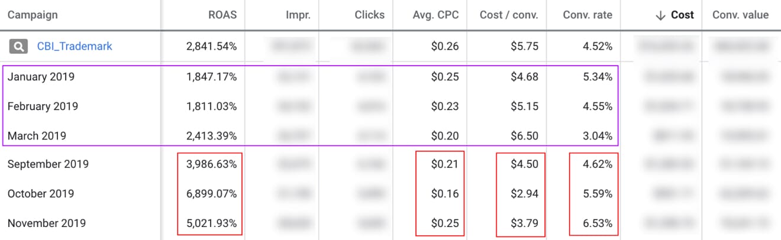This screenshot has height=240, width=781.
Task: Select the February 2019 row label
Action: pos(43,106)
